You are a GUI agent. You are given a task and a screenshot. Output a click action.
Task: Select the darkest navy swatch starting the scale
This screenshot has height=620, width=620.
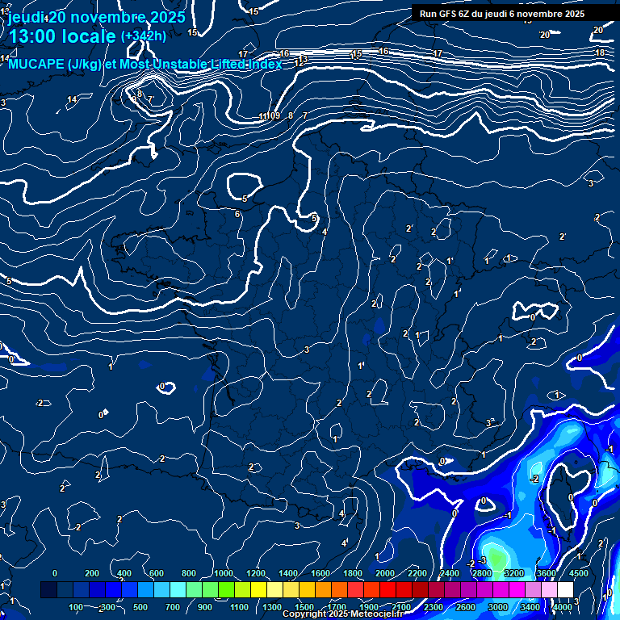coord(48,589)
